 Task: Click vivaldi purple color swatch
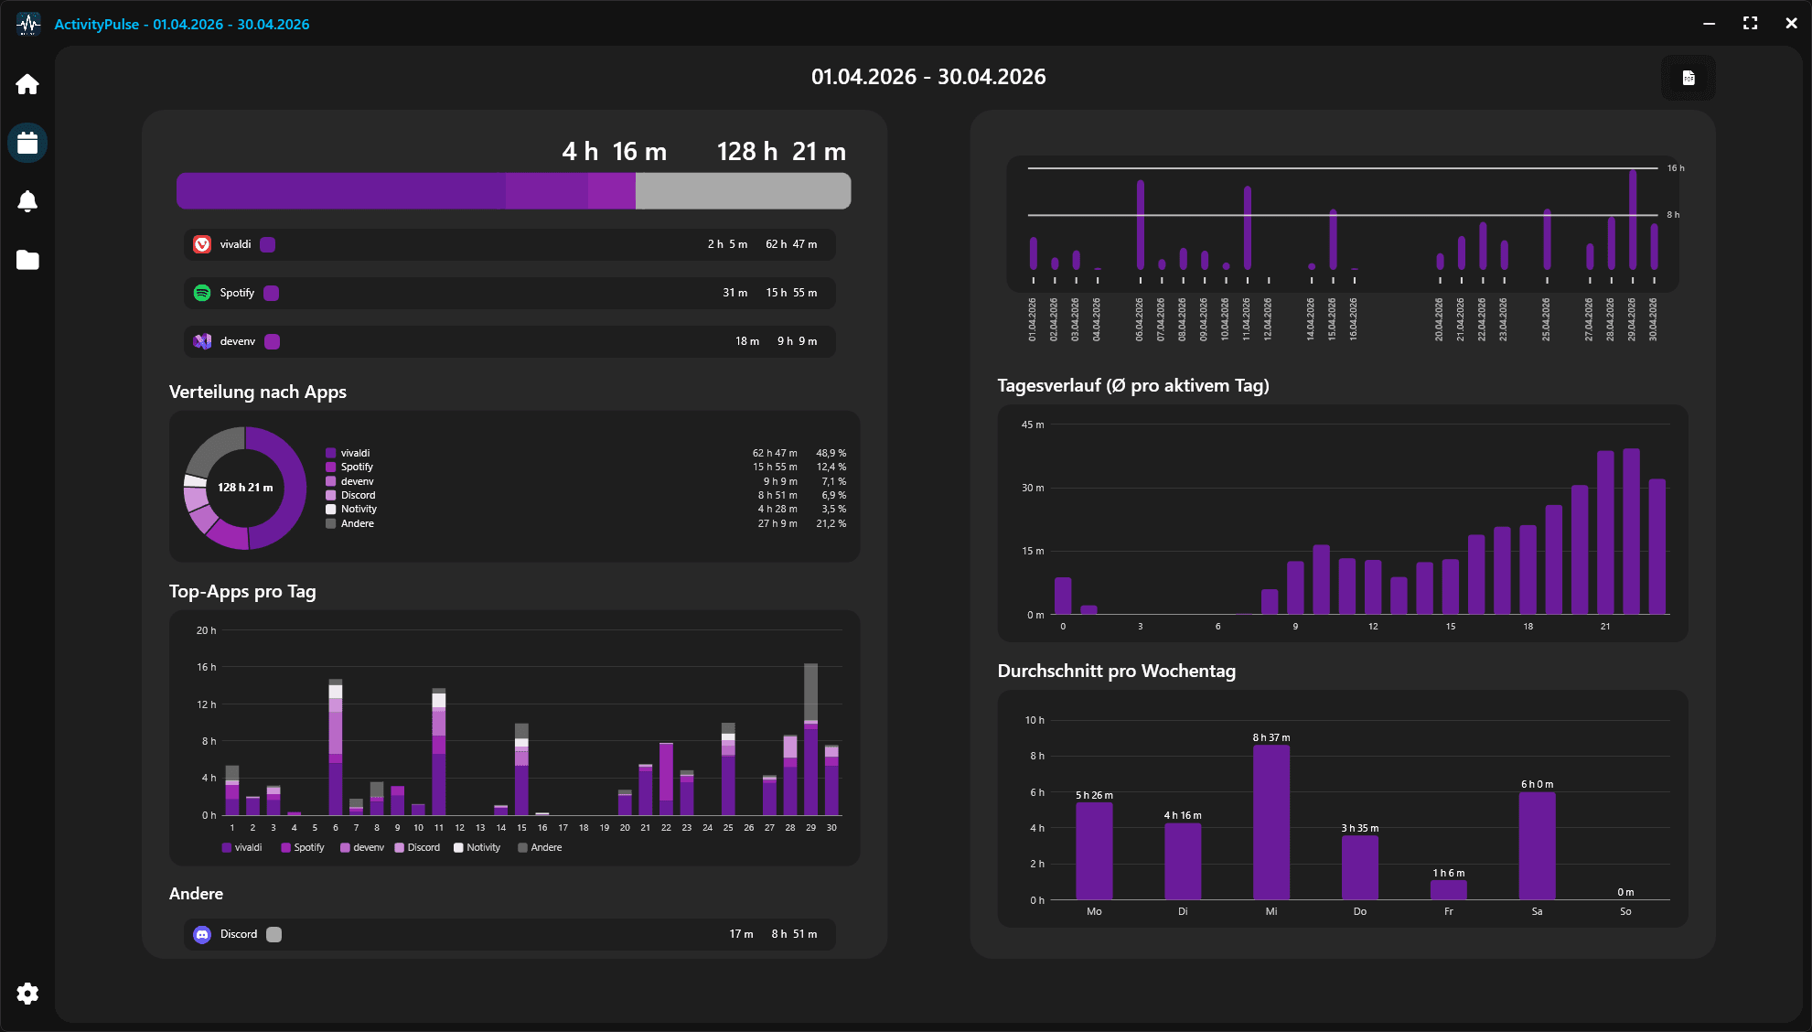coord(268,244)
